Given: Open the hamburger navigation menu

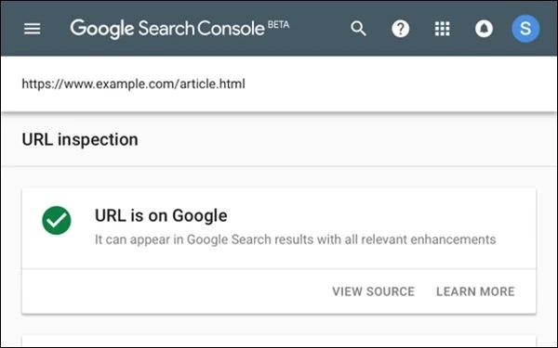Looking at the screenshot, I should pyautogui.click(x=32, y=29).
